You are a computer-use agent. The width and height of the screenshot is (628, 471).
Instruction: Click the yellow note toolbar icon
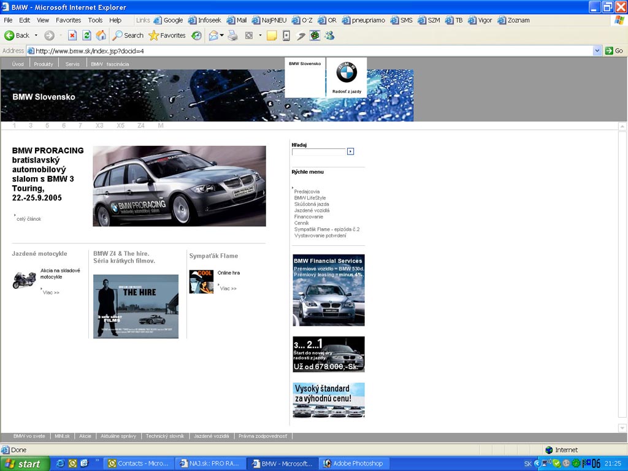click(272, 36)
